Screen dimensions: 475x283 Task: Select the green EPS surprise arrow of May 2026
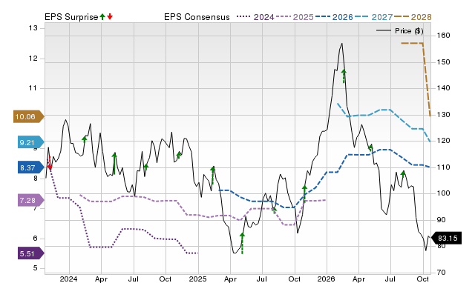click(x=370, y=148)
